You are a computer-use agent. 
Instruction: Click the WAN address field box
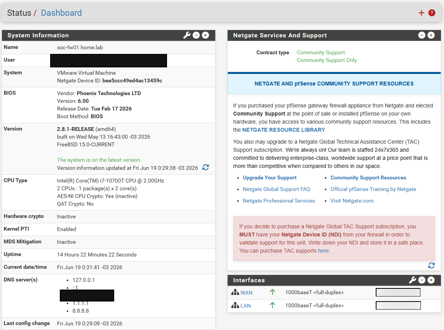[x=398, y=292]
